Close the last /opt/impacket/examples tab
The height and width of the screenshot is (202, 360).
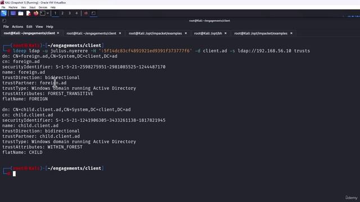pyautogui.click(x=291, y=34)
